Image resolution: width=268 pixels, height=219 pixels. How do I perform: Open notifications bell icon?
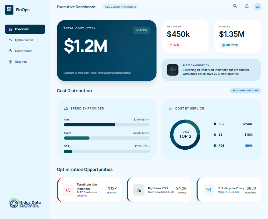(247, 6)
